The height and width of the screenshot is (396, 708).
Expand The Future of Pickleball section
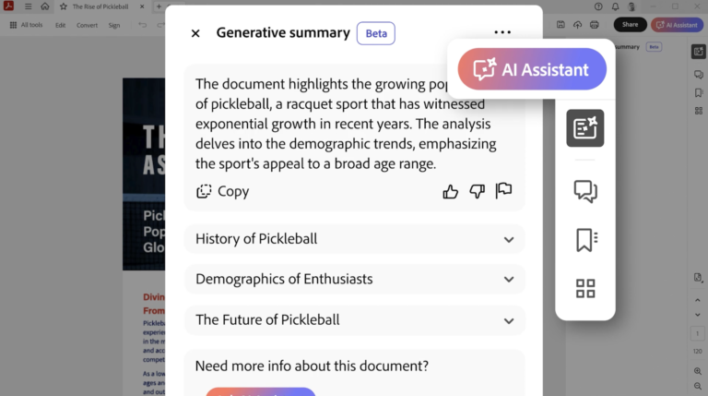point(354,320)
